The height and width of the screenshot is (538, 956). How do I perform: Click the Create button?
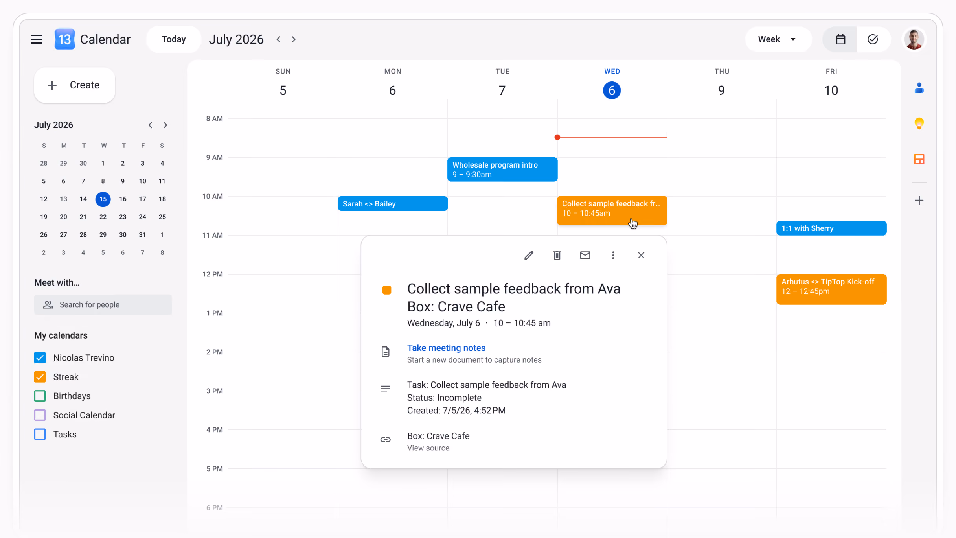pyautogui.click(x=75, y=85)
